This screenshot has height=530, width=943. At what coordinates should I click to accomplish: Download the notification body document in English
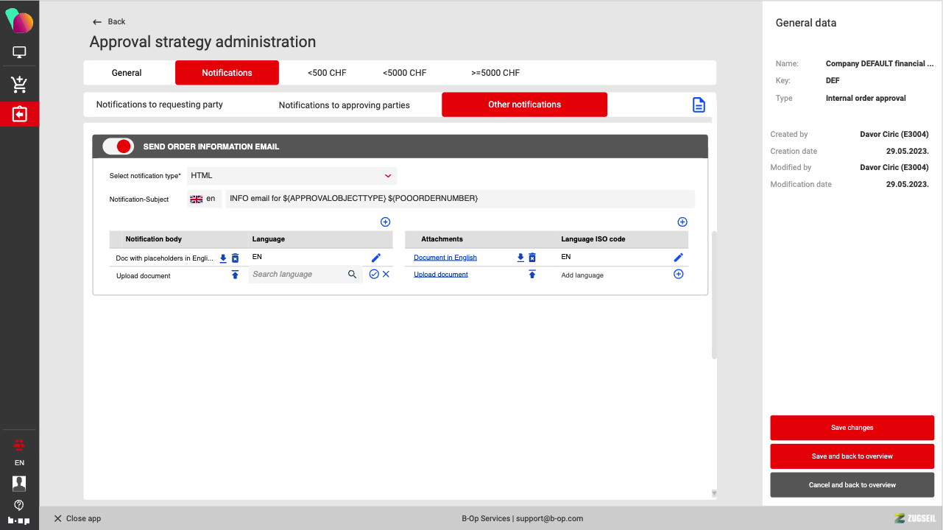click(223, 258)
